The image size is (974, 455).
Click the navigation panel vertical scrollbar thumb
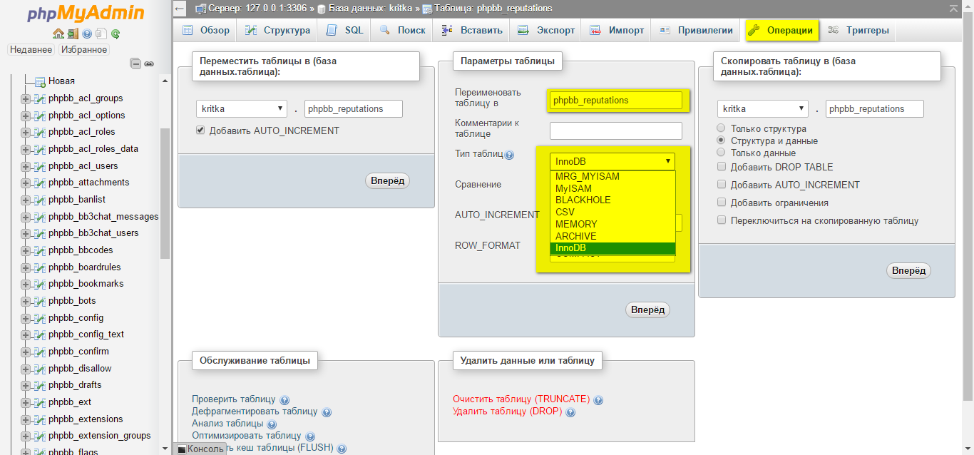click(165, 193)
